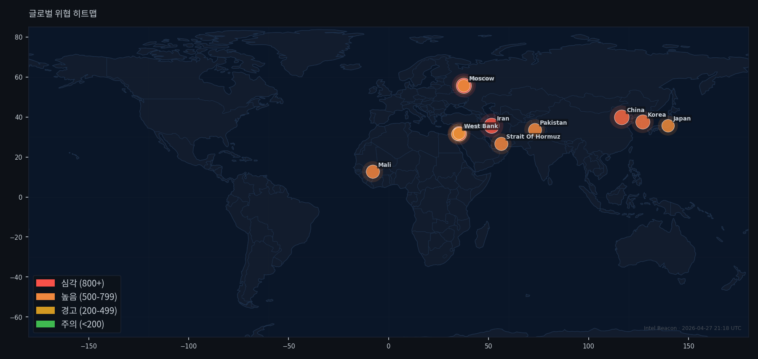Click the 경고 (200-499) legend label
Viewport: 758px width, 359px height.
click(x=89, y=311)
